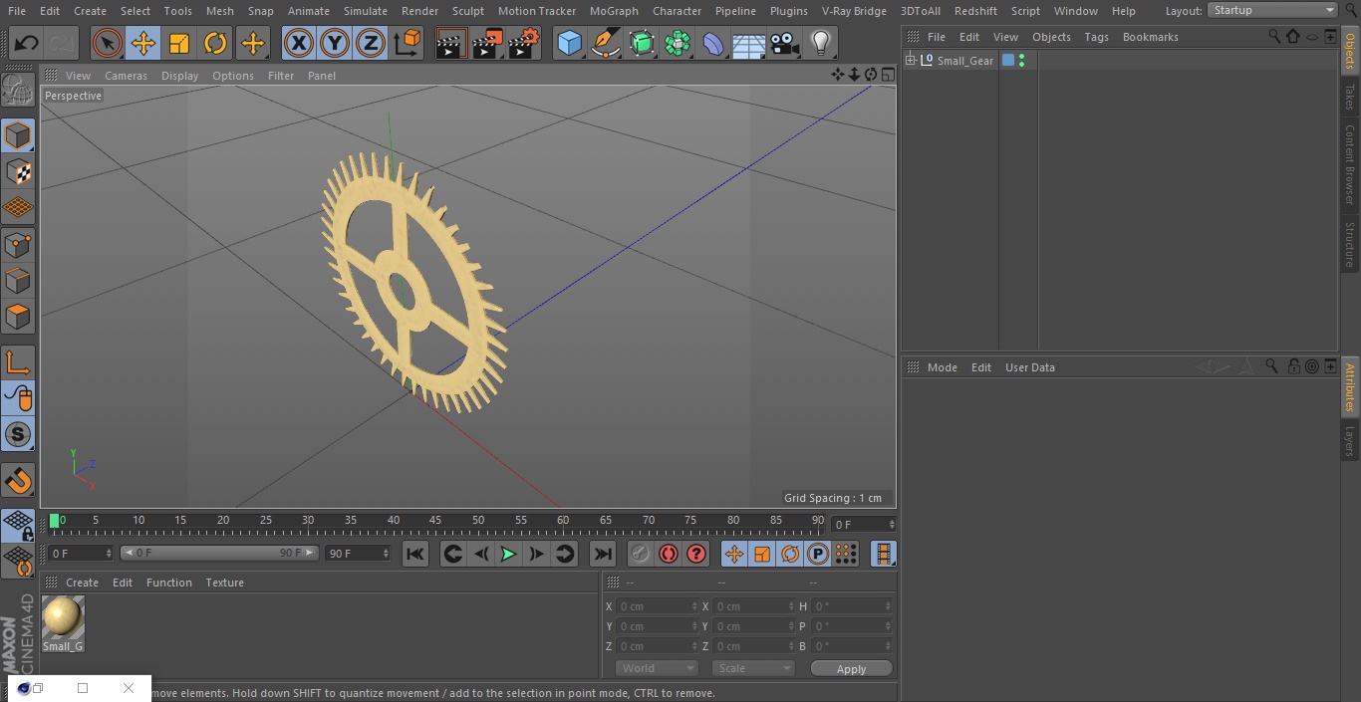This screenshot has height=702, width=1361.
Task: Activate the Rotate tool
Action: coord(215,44)
